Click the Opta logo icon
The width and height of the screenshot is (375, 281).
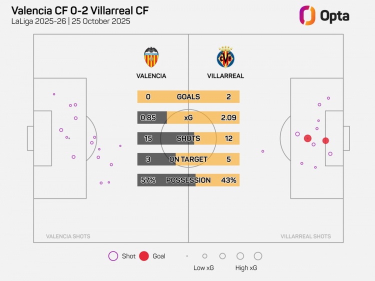307,15
